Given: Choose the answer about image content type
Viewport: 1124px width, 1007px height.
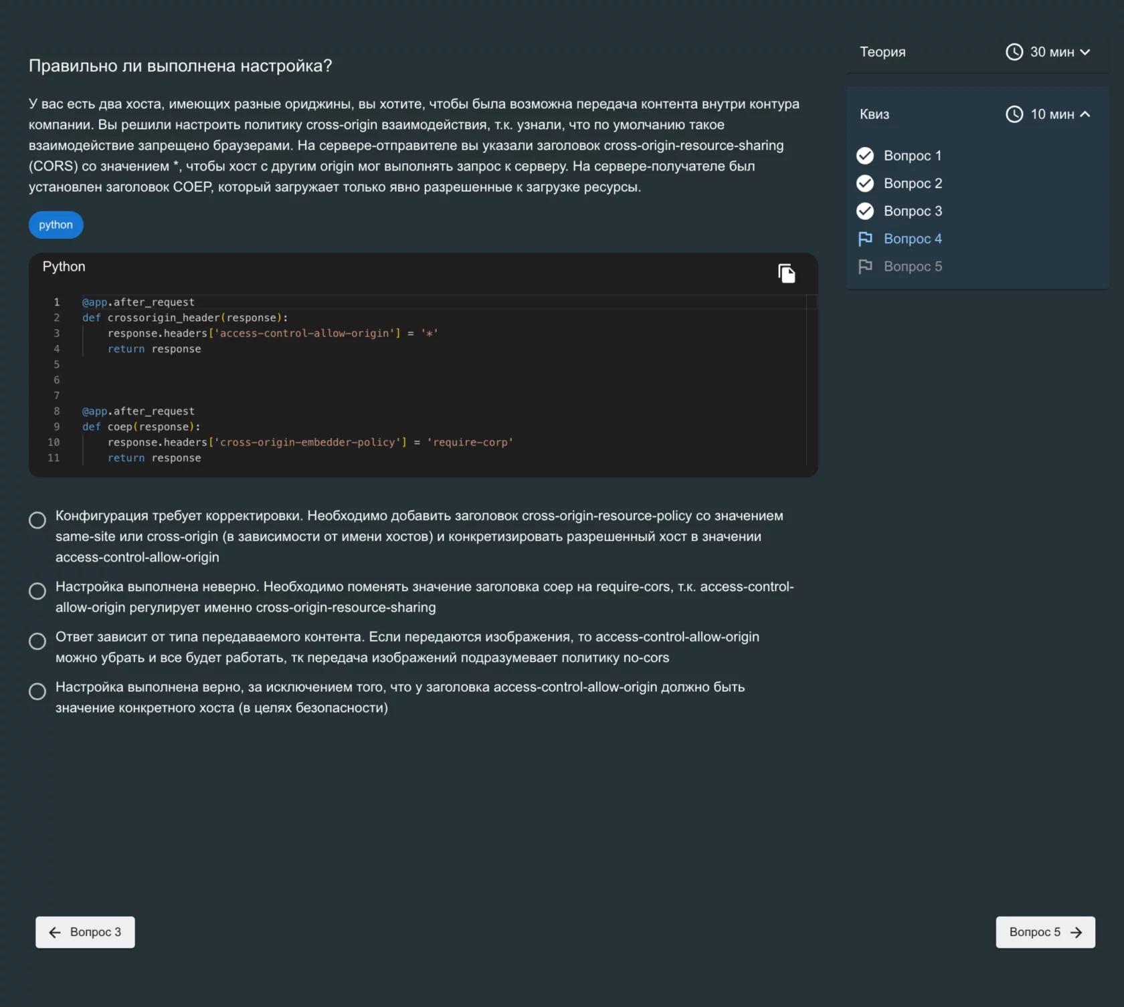Looking at the screenshot, I should tap(37, 641).
